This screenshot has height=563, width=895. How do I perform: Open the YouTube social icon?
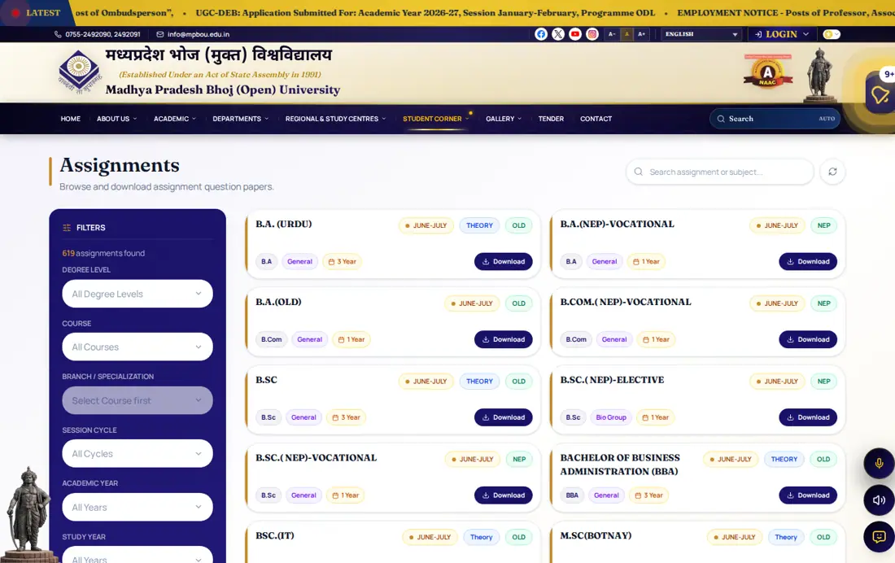pos(574,34)
